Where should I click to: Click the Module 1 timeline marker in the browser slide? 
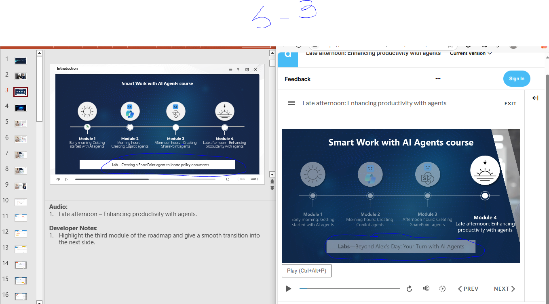(x=313, y=196)
